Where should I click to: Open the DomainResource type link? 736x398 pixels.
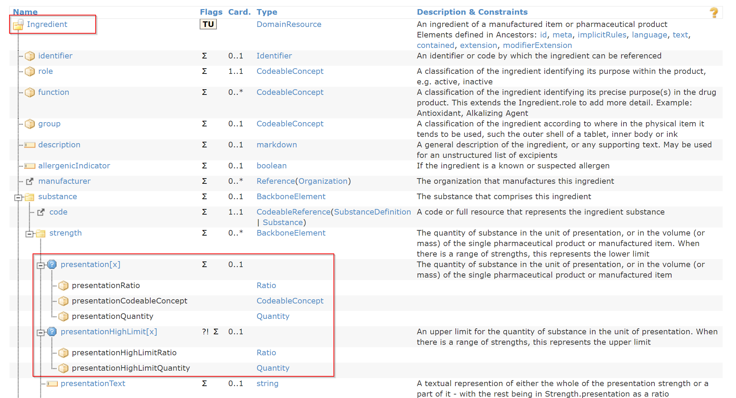[x=289, y=24]
